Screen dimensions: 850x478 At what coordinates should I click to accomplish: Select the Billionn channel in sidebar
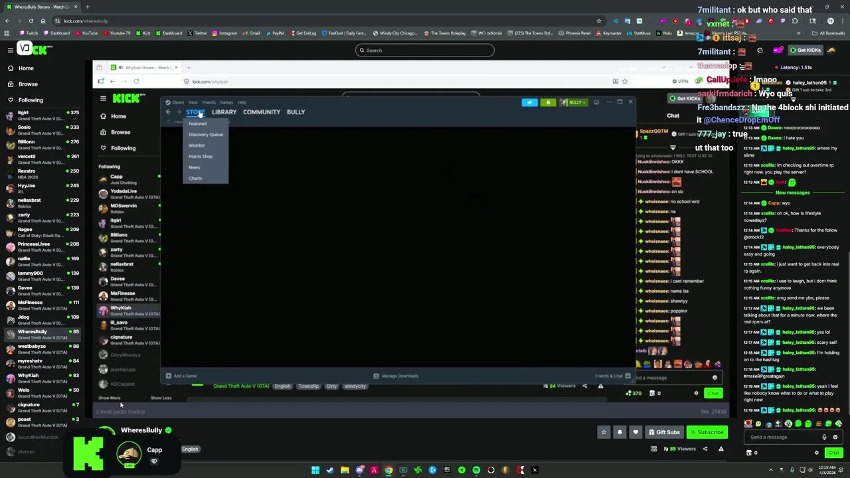click(x=41, y=145)
